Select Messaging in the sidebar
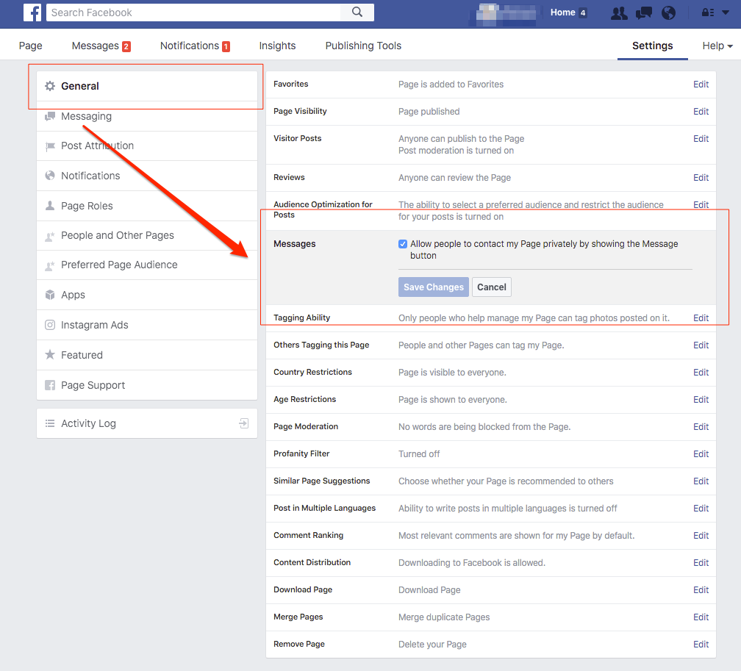 (147, 116)
